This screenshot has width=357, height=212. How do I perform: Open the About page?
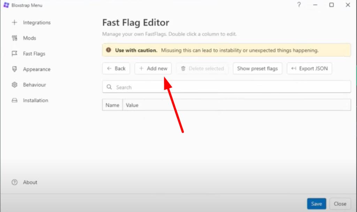[24, 182]
